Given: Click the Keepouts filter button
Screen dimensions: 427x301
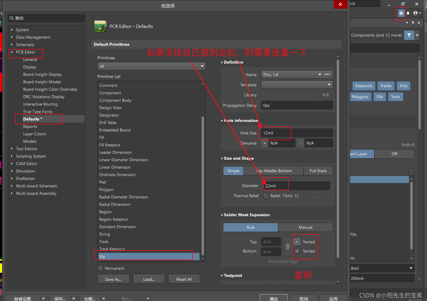Looking at the screenshot, I should coord(364,86).
